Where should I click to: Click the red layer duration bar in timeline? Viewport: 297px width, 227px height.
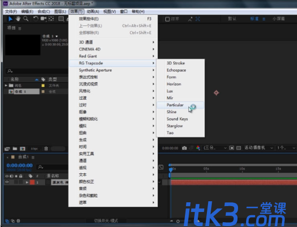(x=234, y=182)
